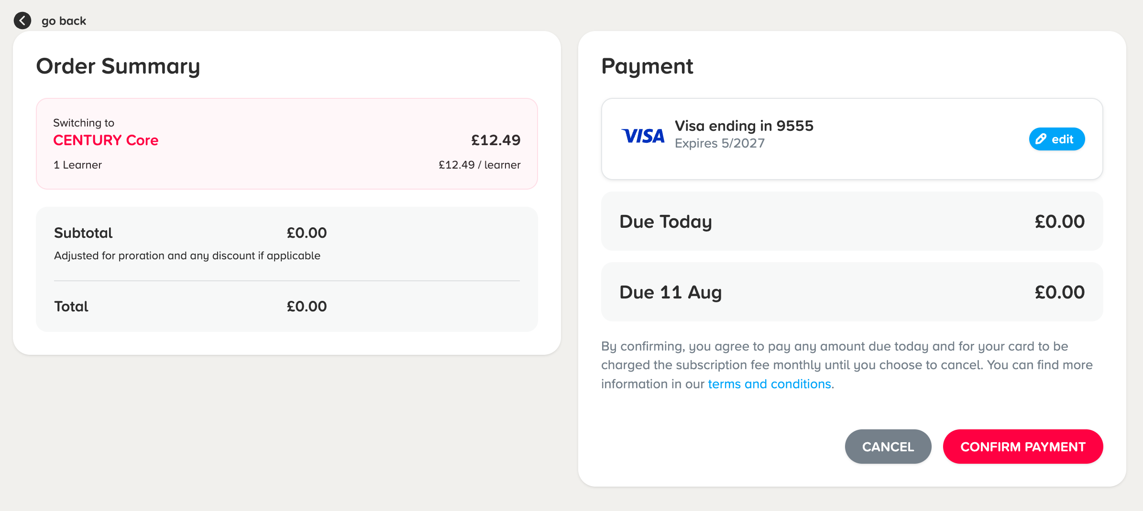Click the 1 Learner label
This screenshot has width=1143, height=511.
[x=77, y=165]
